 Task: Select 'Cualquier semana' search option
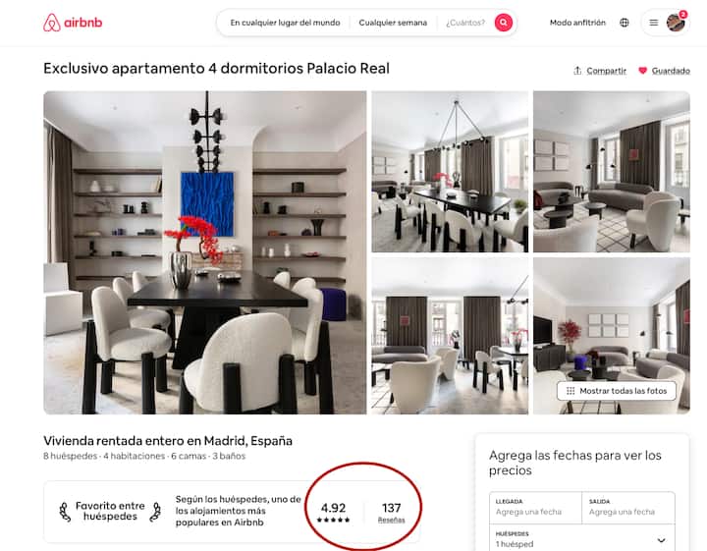click(x=393, y=23)
